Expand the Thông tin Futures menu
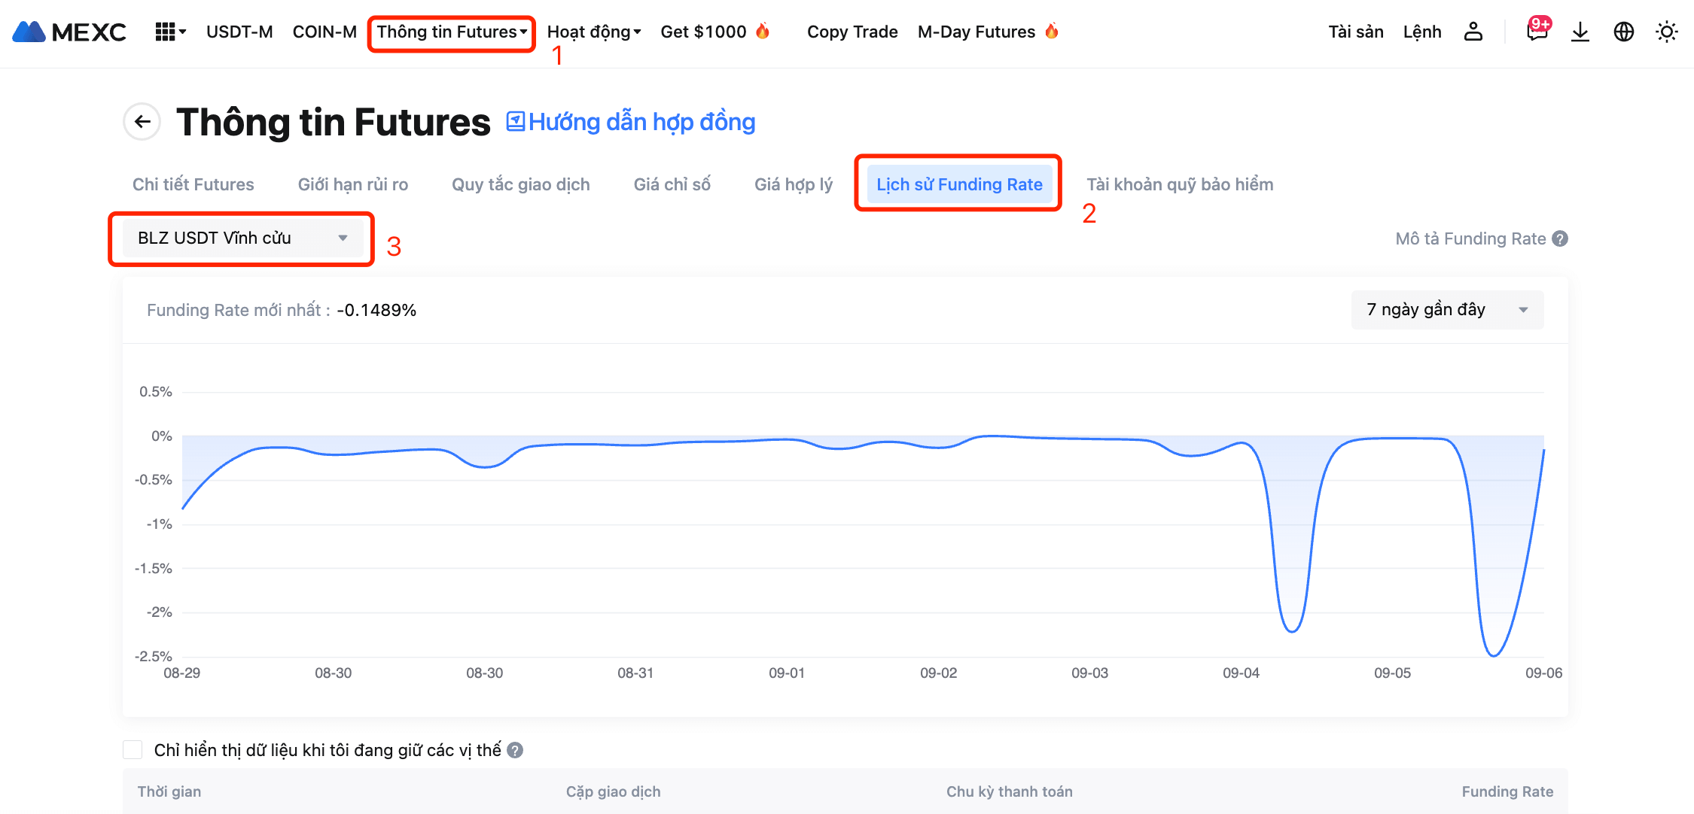Image resolution: width=1694 pixels, height=814 pixels. click(452, 32)
